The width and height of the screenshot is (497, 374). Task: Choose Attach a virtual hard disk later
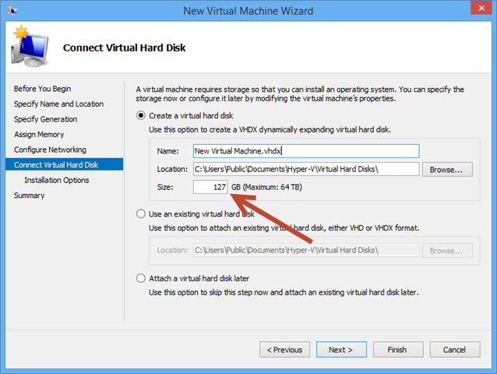pyautogui.click(x=141, y=278)
